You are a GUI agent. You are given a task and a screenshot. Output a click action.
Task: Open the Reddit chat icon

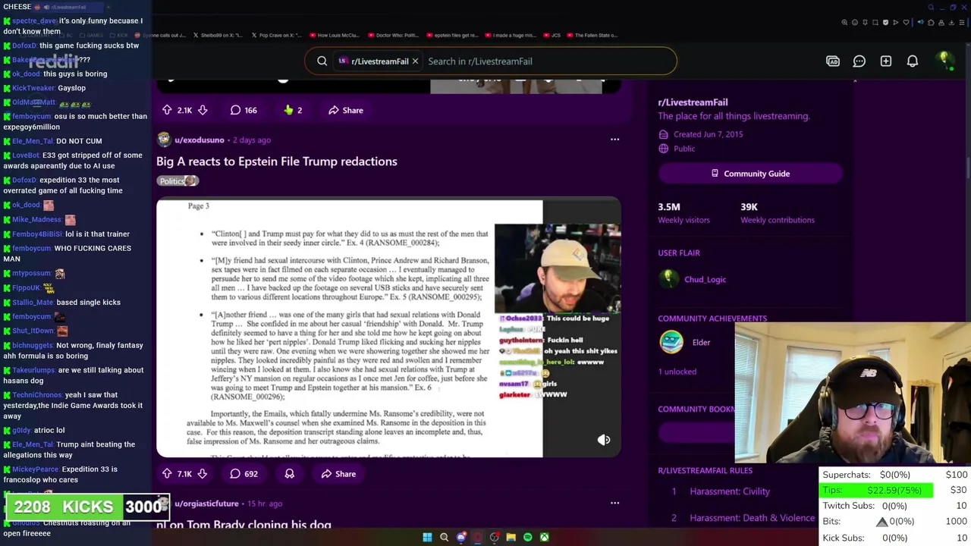point(859,61)
